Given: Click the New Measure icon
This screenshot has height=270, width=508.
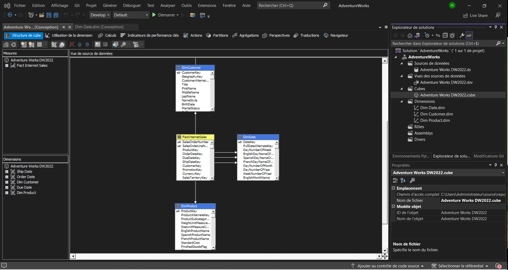Looking at the screenshot, I should pyautogui.click(x=24, y=45).
